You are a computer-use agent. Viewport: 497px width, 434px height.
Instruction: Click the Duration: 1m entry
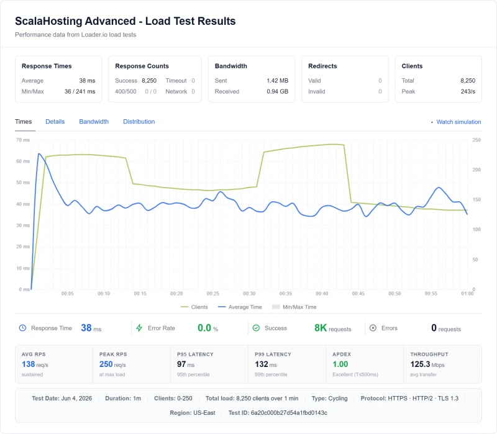pyautogui.click(x=123, y=398)
